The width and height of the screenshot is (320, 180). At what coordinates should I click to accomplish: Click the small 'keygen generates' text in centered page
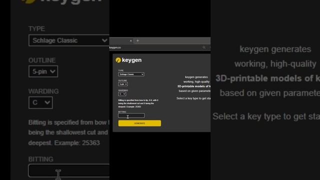pyautogui.click(x=196, y=77)
